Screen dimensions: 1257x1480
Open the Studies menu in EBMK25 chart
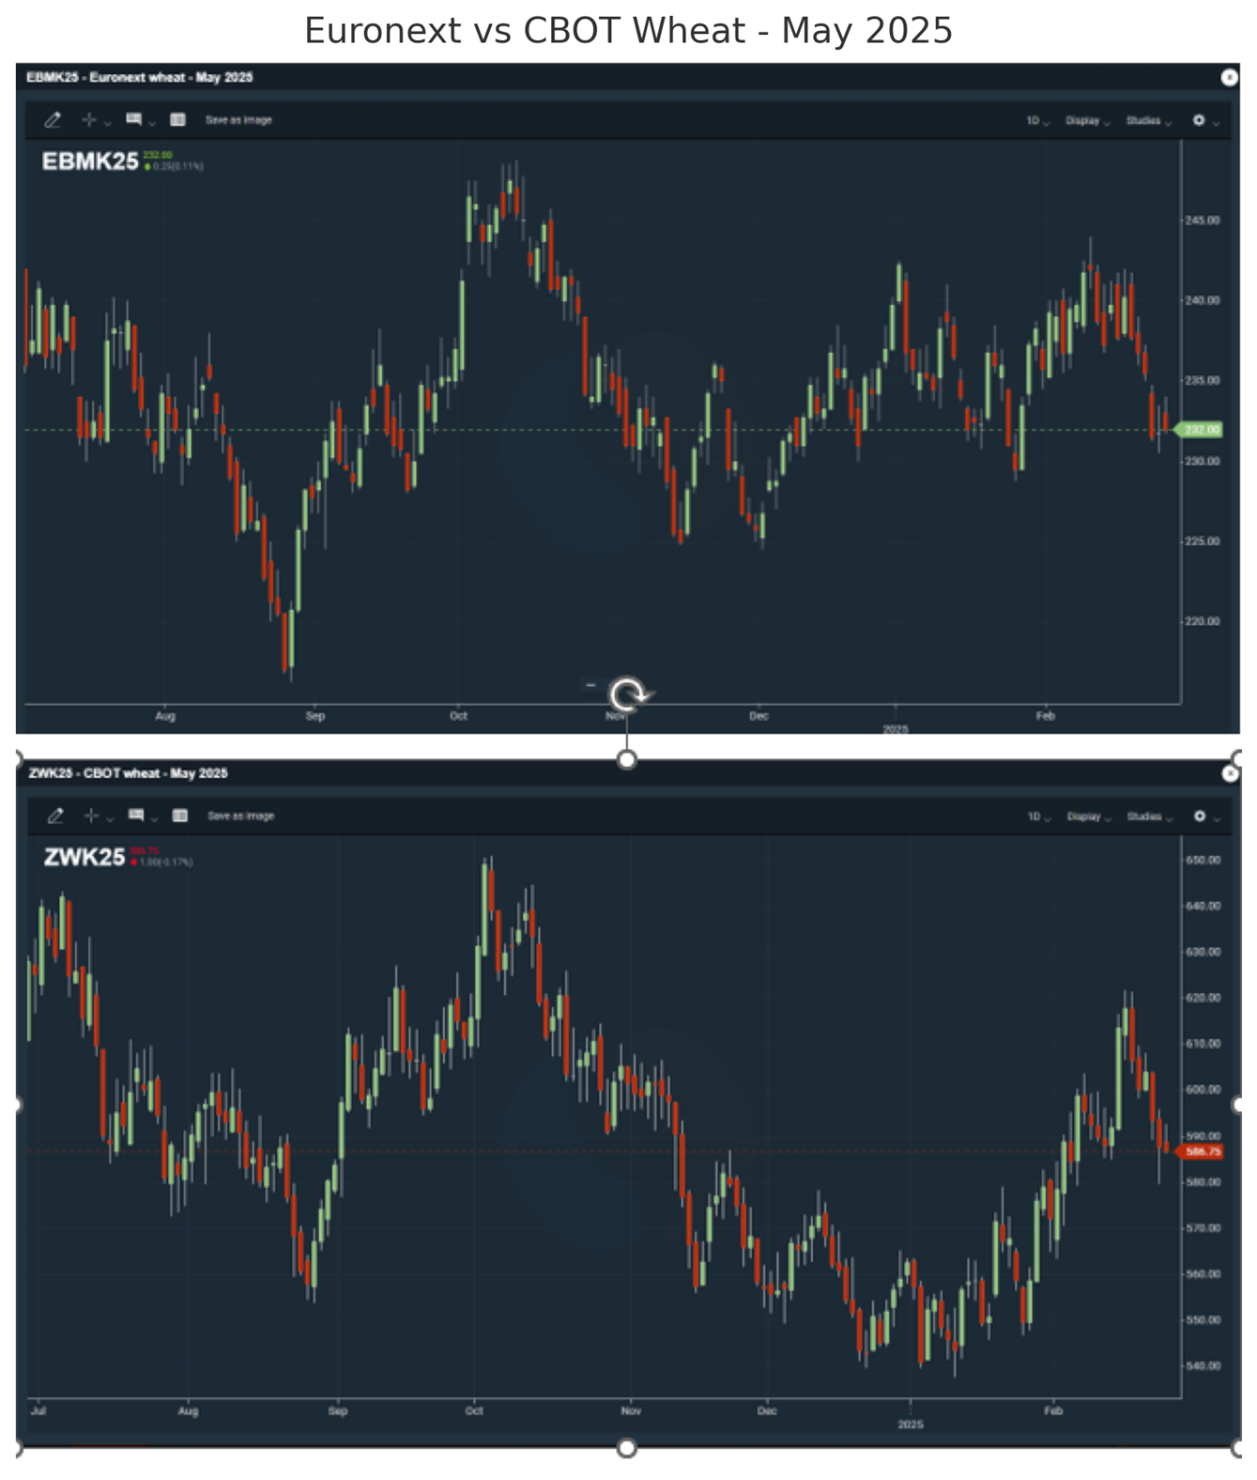click(1149, 121)
